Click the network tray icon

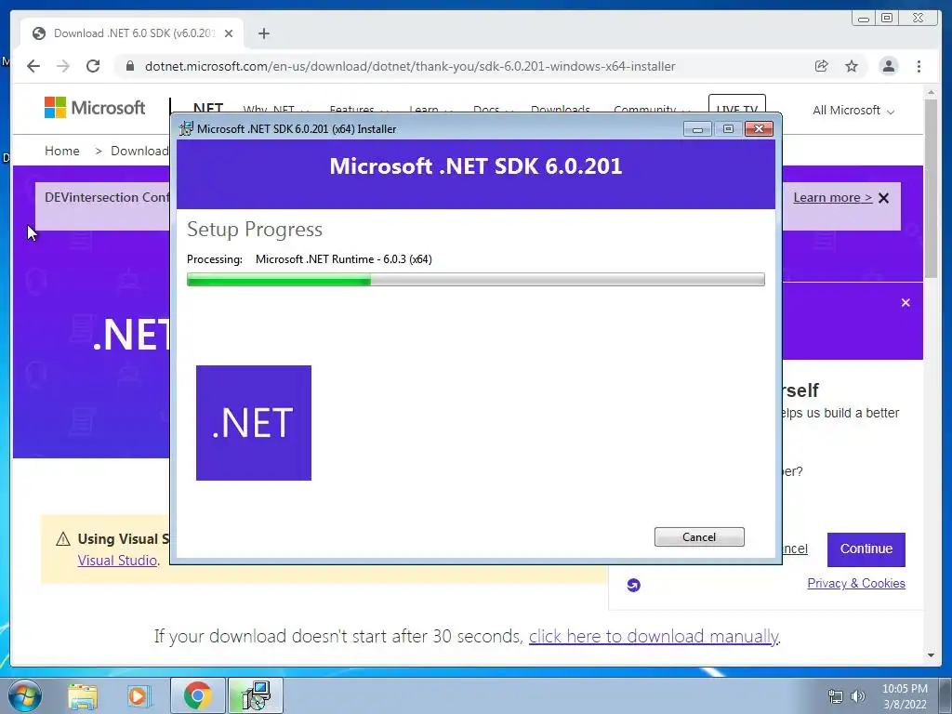tap(836, 696)
